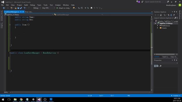Viewport: 182px width, 102px height.
Task: Open the Server Explorer side tab
Action: coord(2,16)
